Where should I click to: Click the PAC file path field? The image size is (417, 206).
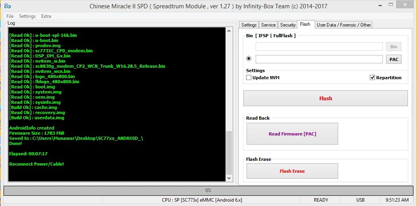(319, 59)
